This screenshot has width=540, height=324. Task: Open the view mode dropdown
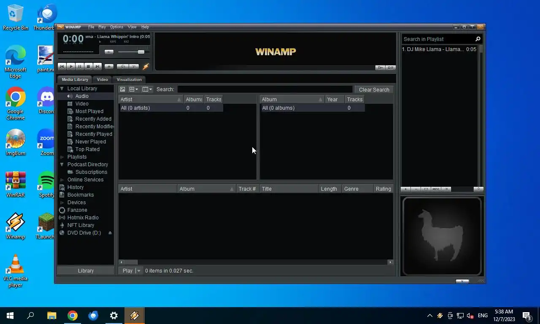click(x=134, y=89)
